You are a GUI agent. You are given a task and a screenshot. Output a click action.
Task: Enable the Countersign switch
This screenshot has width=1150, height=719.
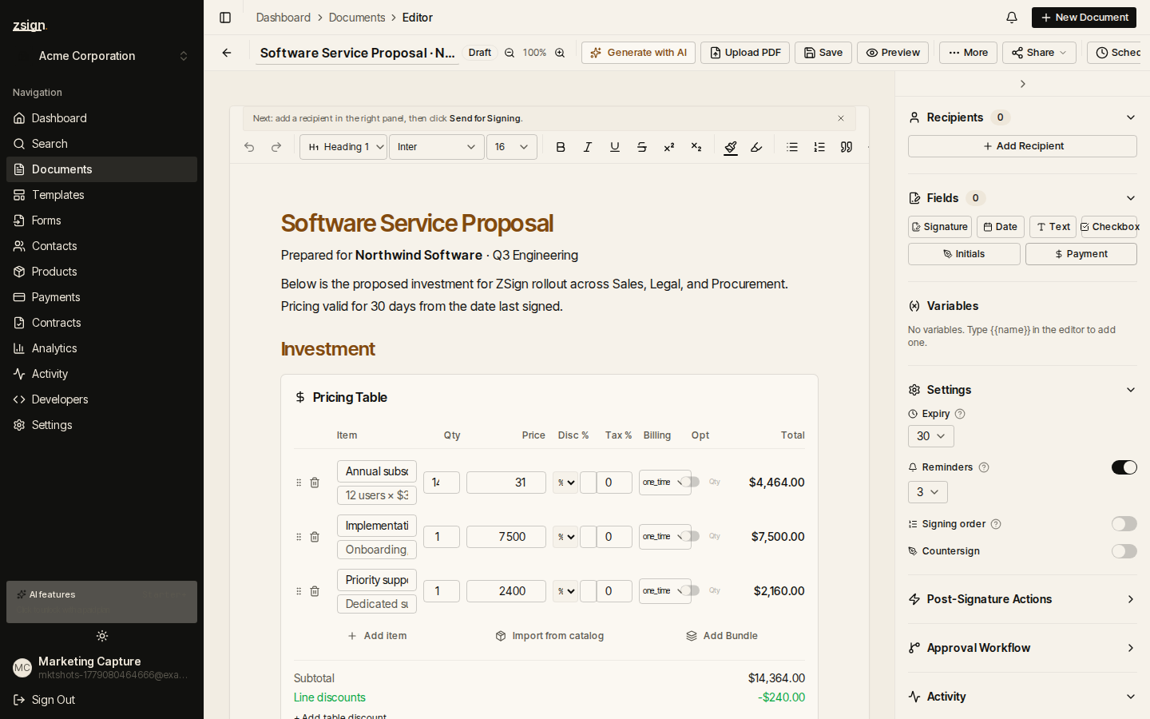pyautogui.click(x=1124, y=551)
